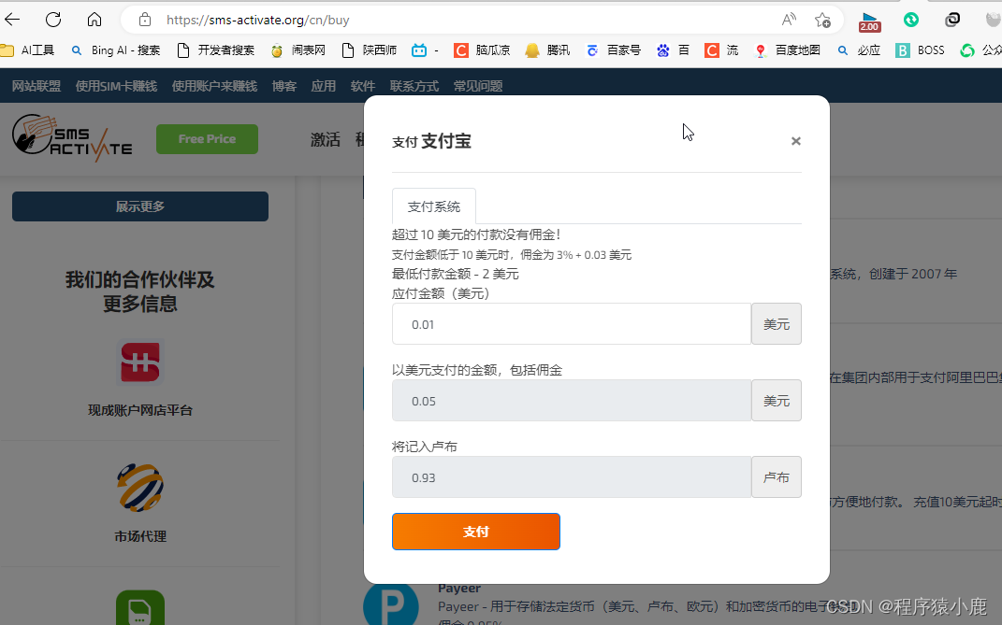Open the 2.00 extension icon
The width and height of the screenshot is (1002, 625).
870,21
